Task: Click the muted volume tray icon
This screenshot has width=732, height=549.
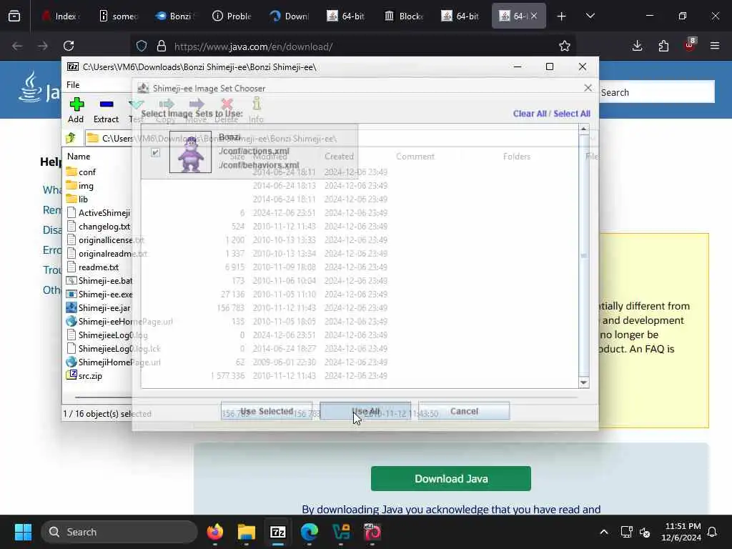Action: [646, 532]
